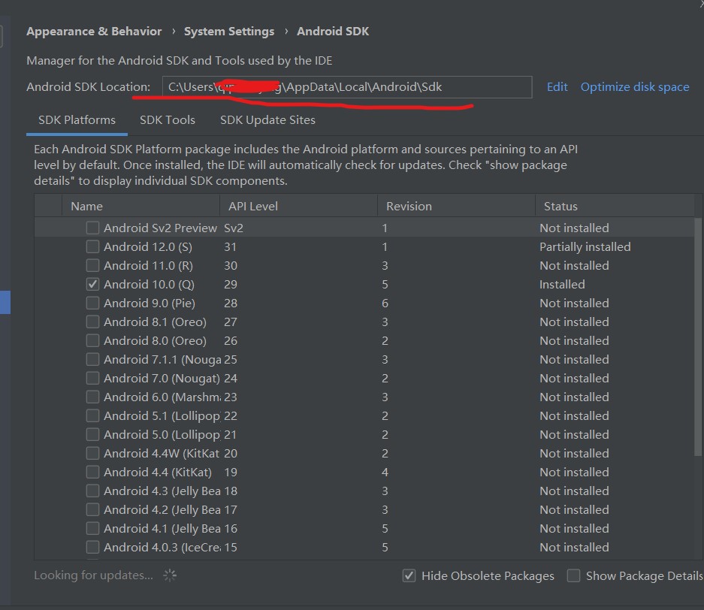Viewport: 704px width, 610px height.
Task: Click the Edit link for SDK location
Action: point(557,87)
